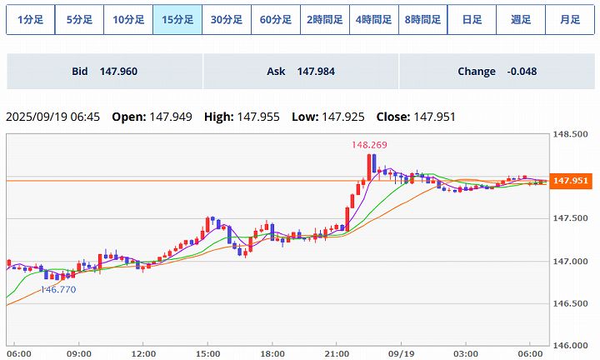Click the 18:00 time axis label
Screen dimensions: 600x360
272,354
